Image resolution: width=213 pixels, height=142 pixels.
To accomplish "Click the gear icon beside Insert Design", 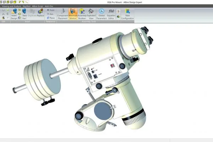I will (x=20, y=14).
